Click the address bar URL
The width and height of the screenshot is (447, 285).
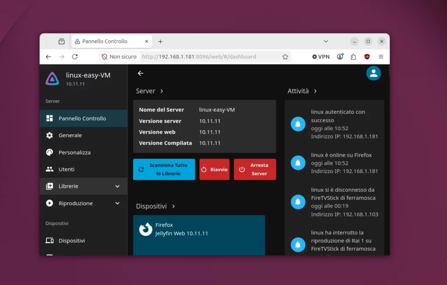tap(199, 57)
